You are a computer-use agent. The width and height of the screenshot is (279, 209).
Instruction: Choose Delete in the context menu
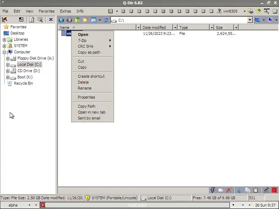click(x=92, y=82)
